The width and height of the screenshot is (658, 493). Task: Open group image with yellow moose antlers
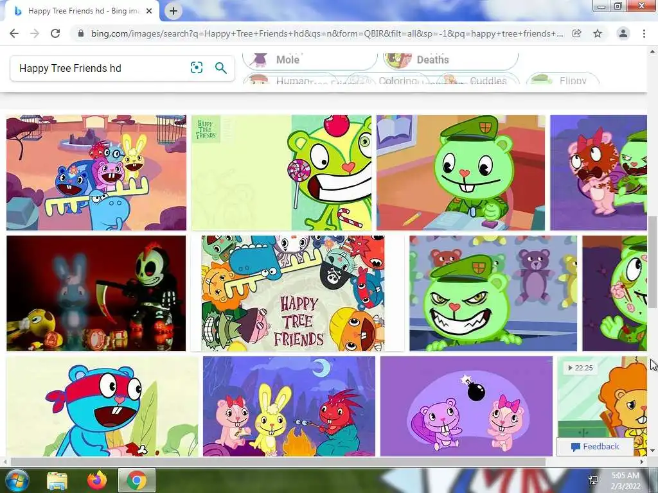click(x=96, y=173)
